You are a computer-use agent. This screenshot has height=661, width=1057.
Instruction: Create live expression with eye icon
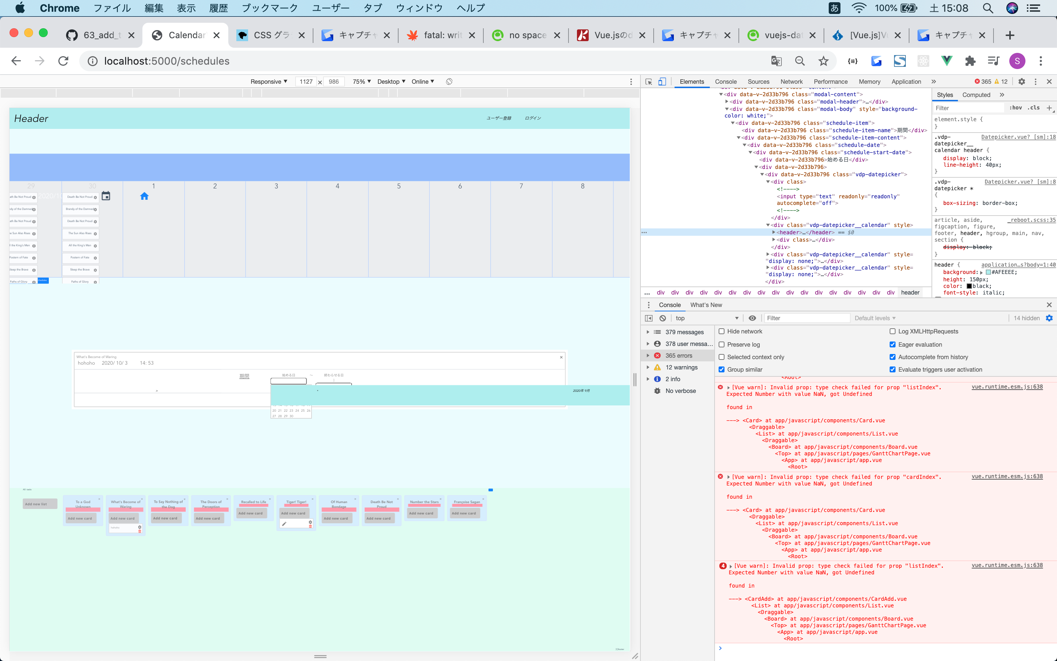752,318
